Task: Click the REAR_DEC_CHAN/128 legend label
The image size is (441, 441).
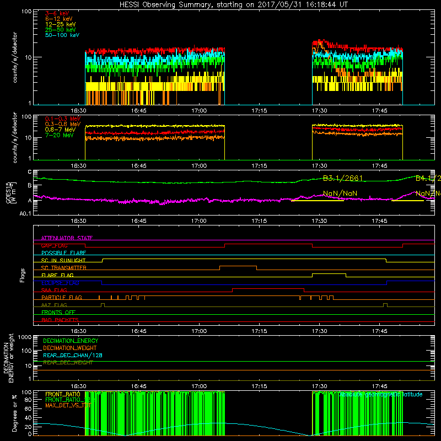Action: coord(73,356)
